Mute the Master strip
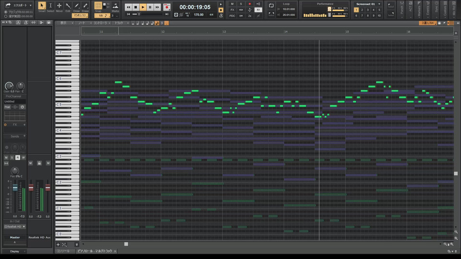 6,158
